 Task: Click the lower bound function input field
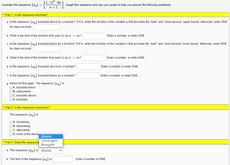pos(47,48)
